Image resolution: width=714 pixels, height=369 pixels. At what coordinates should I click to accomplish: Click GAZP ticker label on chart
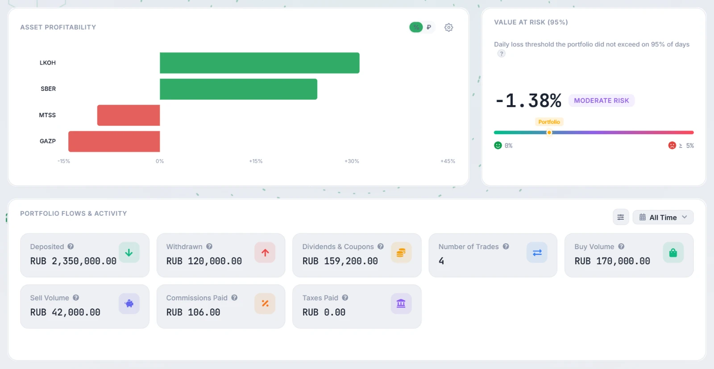[x=48, y=141]
